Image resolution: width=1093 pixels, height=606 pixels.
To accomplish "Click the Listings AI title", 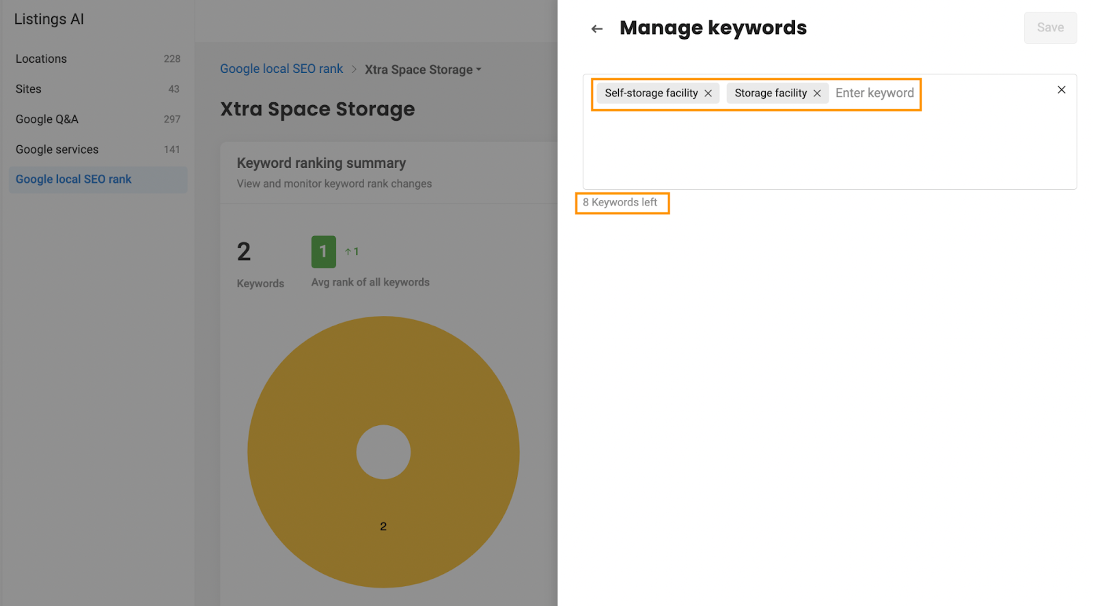I will (x=49, y=19).
